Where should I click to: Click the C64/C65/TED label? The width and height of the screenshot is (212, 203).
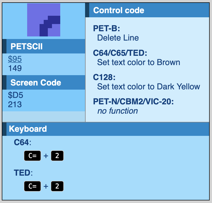[x=120, y=53]
